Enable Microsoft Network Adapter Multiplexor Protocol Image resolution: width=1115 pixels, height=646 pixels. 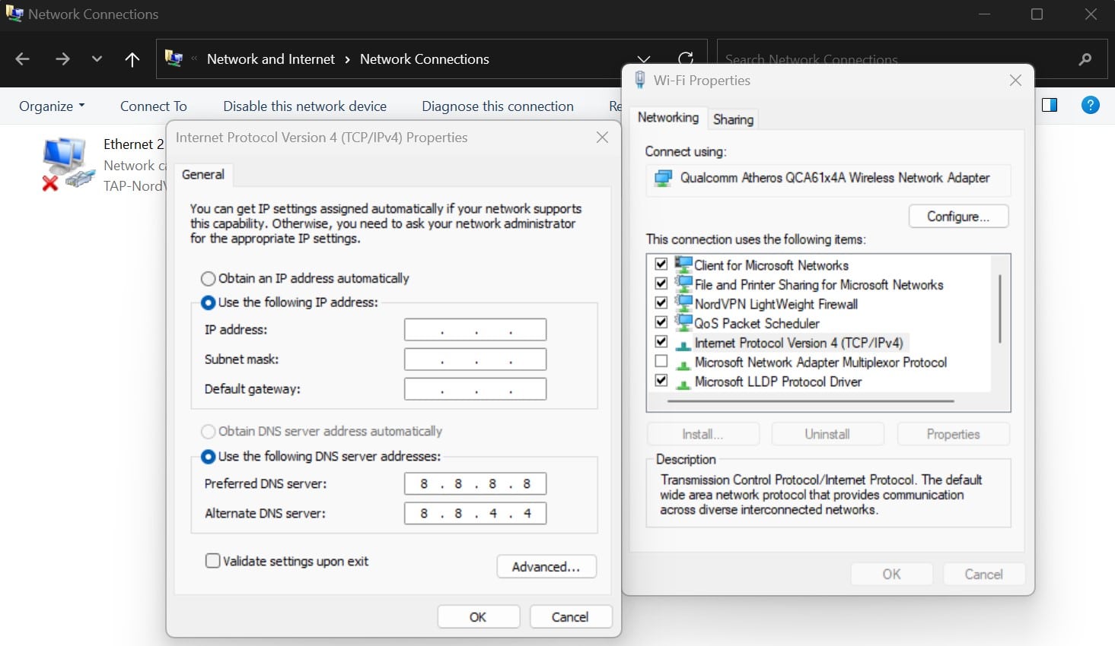tap(661, 361)
